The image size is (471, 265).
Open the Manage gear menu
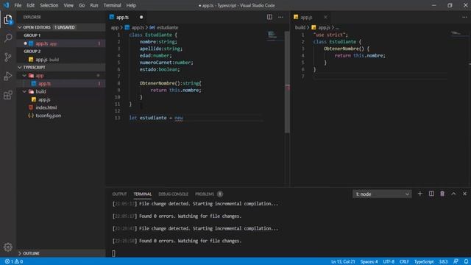pos(8,247)
